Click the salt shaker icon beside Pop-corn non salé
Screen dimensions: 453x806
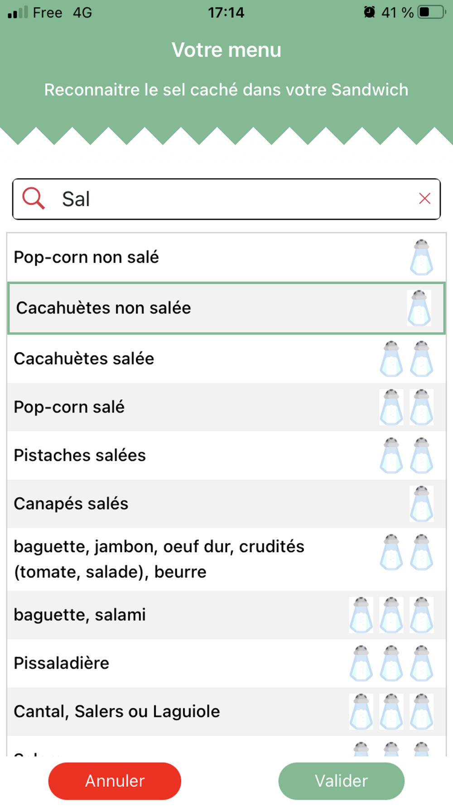421,257
